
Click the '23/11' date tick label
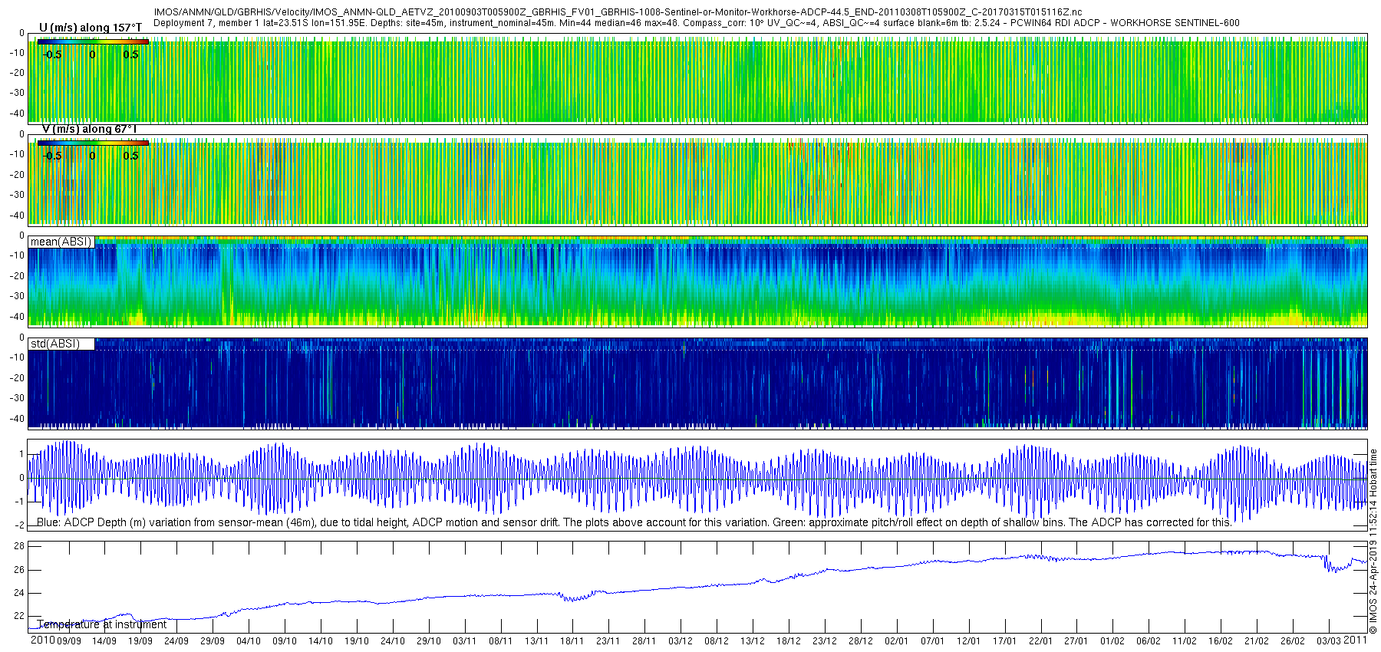(x=608, y=640)
